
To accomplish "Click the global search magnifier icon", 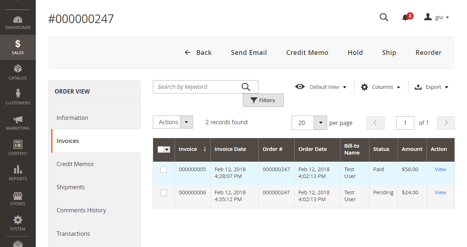I will coord(384,17).
